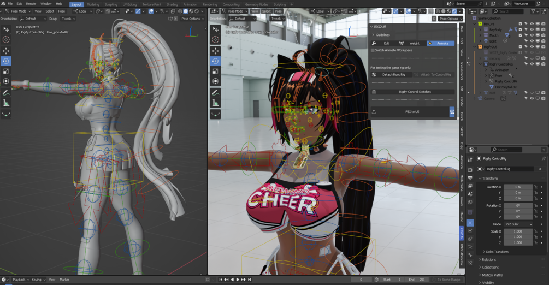Expand Delta Transform subpanel
This screenshot has height=285, width=549.
point(497,252)
